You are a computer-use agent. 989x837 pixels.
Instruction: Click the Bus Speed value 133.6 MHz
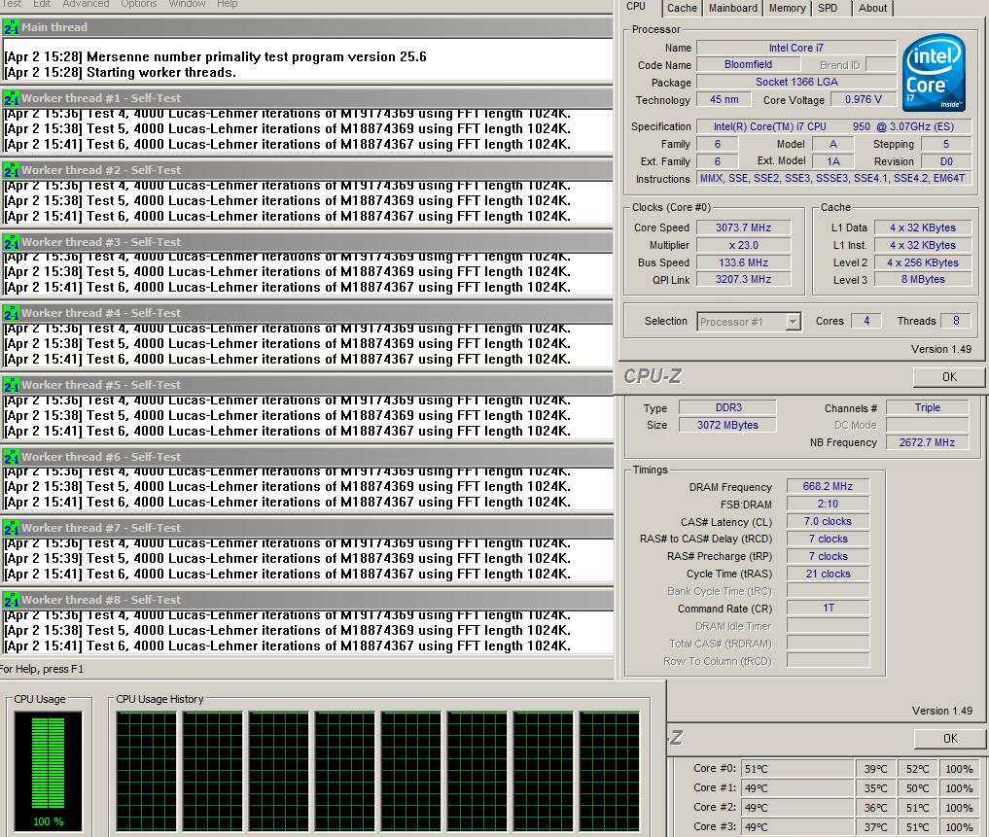coord(743,262)
